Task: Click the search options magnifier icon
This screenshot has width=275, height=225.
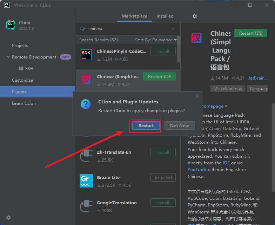Action: tap(82, 29)
